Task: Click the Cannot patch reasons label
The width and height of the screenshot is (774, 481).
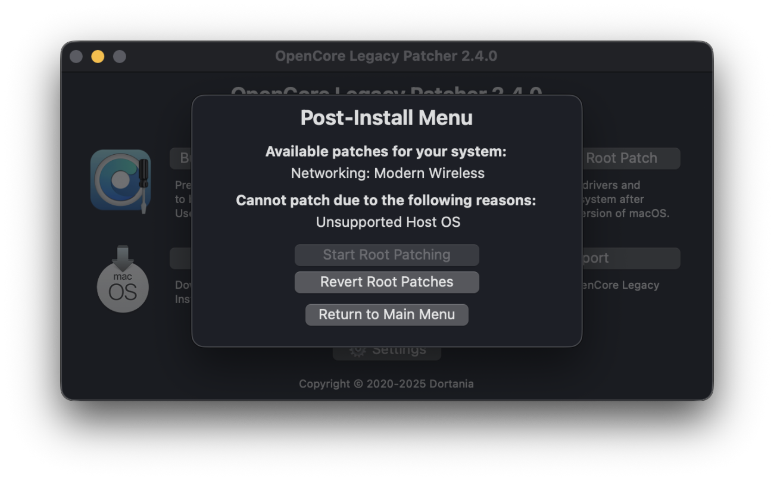Action: pyautogui.click(x=386, y=201)
